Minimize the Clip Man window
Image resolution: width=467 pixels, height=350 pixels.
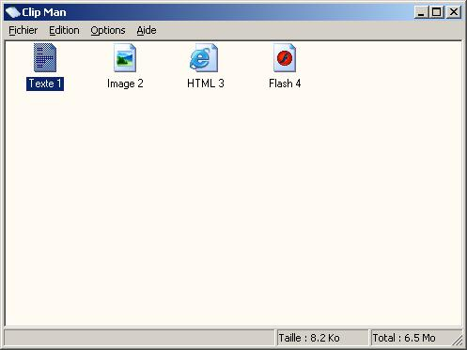[421, 12]
